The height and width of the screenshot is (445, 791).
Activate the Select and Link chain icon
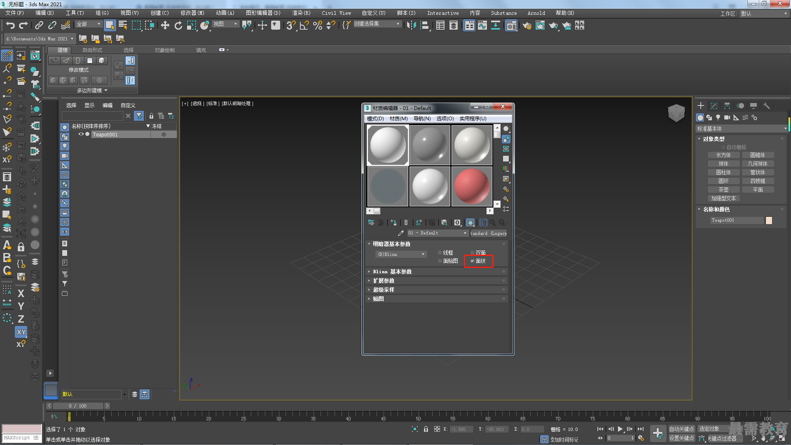pyautogui.click(x=39, y=26)
